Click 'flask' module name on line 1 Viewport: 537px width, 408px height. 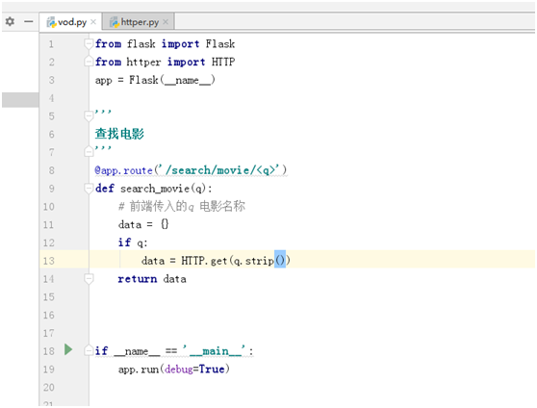point(141,44)
